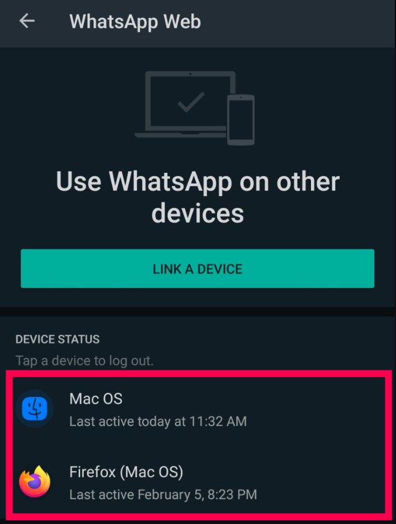The width and height of the screenshot is (396, 524).
Task: Tap the DEVICE STATUS section label
Action: click(57, 339)
